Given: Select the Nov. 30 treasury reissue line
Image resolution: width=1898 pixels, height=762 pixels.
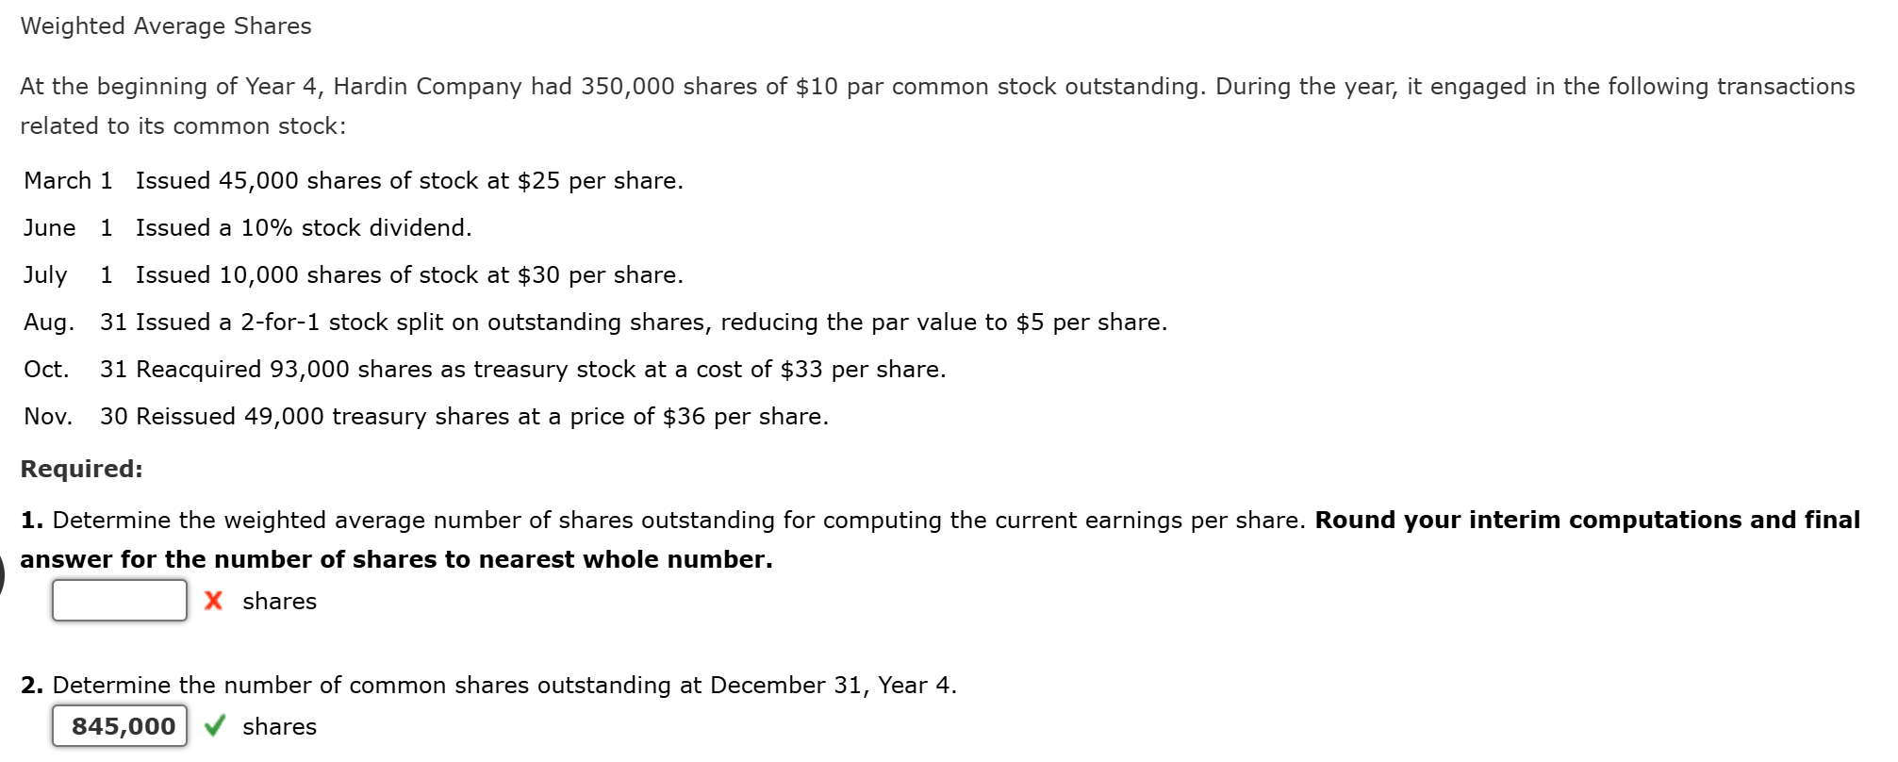Looking at the screenshot, I should (x=424, y=416).
